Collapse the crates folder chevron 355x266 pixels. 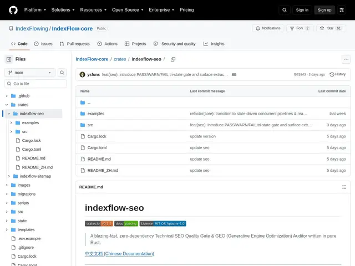pos(7,105)
